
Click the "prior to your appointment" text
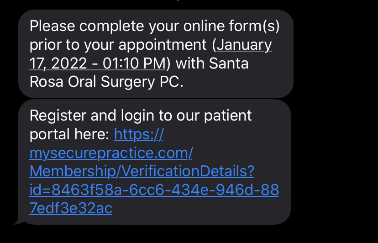[x=118, y=45]
